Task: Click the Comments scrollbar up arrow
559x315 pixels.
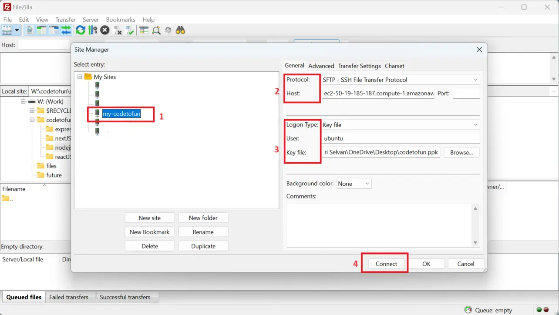Action: tap(475, 208)
